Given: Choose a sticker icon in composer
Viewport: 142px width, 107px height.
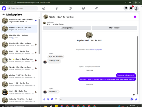Looking at the screenshot, I should coord(52,99).
